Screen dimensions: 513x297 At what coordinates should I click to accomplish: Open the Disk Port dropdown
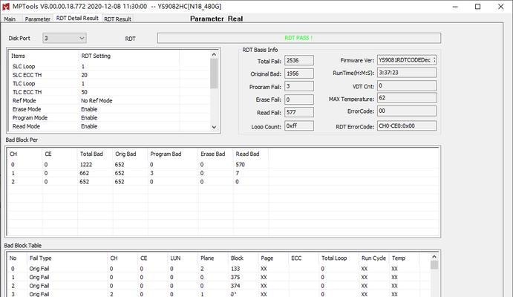(64, 38)
